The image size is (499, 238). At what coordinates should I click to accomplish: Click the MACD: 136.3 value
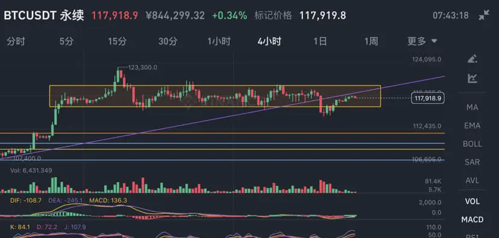108,201
